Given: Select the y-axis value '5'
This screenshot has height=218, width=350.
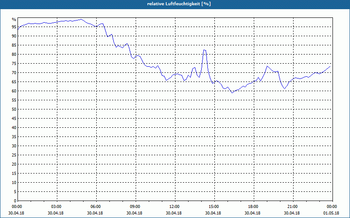Looking at the screenshot, I should [15, 192].
